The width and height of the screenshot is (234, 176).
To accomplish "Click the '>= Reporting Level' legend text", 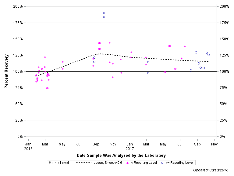I will click(179, 163).
